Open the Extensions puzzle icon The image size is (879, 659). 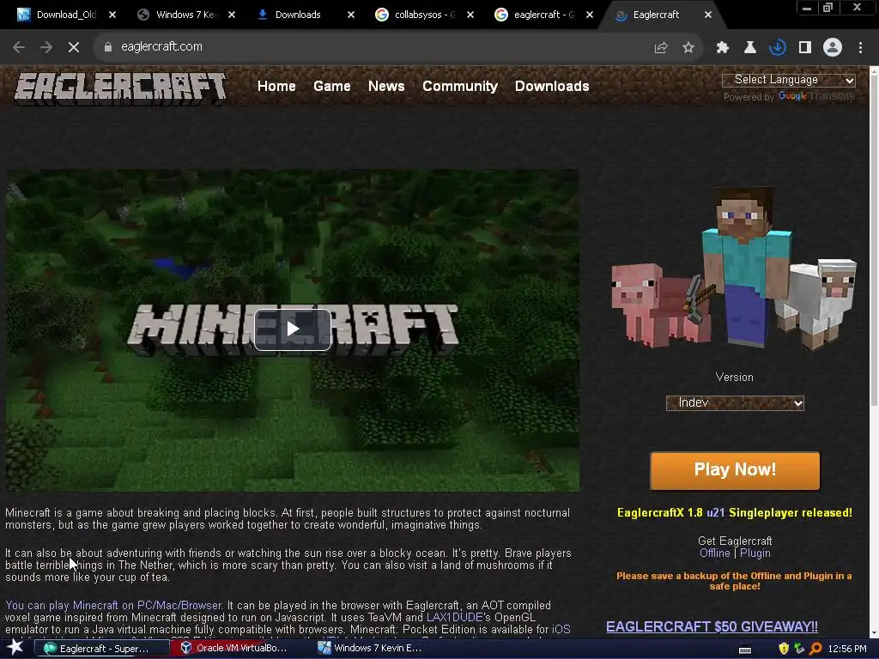(x=723, y=48)
